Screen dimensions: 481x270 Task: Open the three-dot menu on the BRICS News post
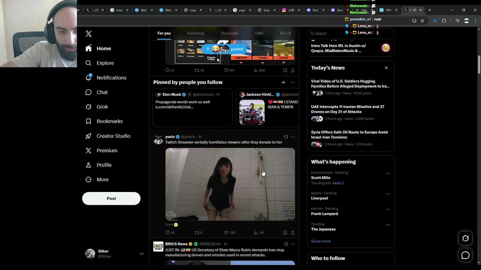293,244
